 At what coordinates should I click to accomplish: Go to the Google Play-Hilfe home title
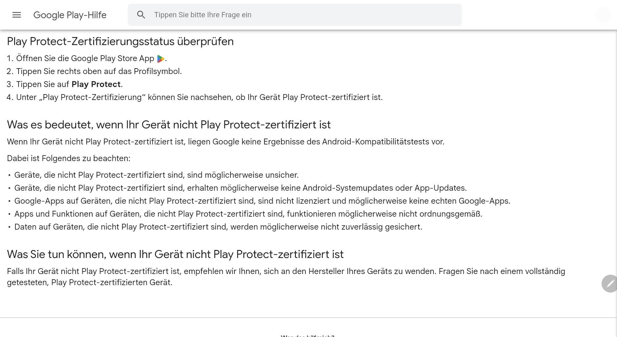tap(70, 15)
